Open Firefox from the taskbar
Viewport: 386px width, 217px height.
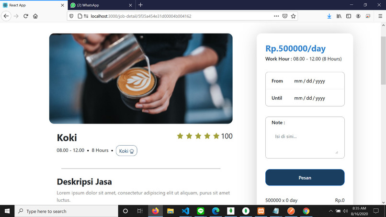click(155, 211)
